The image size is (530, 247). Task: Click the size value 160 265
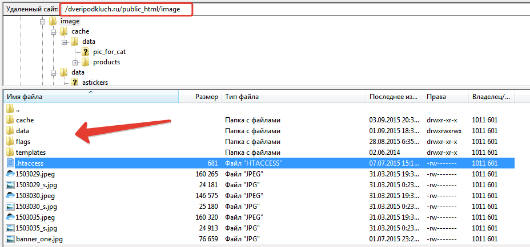207,174
